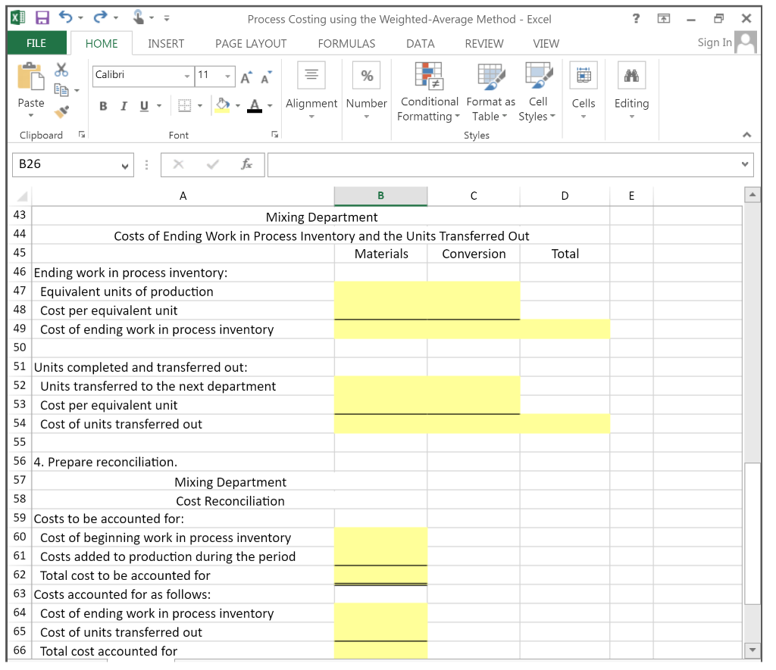Click the vertical scrollbar down arrow
The image size is (776, 670).
(753, 650)
